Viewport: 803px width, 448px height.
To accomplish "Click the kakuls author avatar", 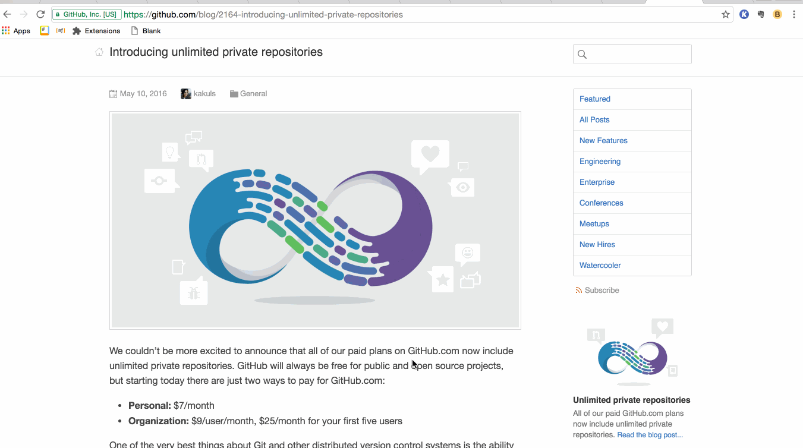I will [x=186, y=93].
